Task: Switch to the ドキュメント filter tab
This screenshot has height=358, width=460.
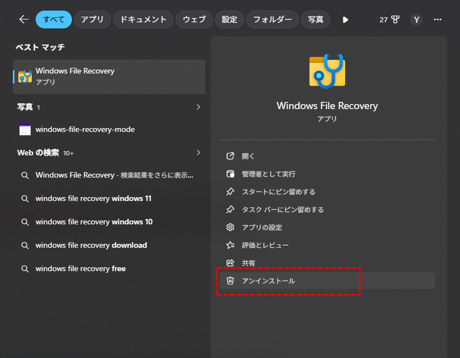Action: click(x=143, y=19)
